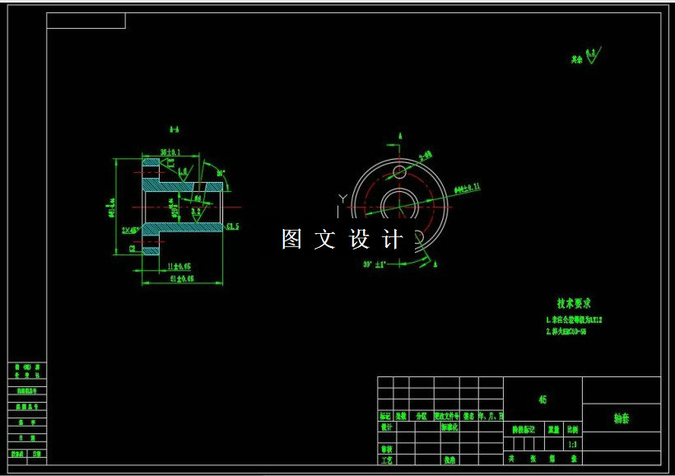This screenshot has width=675, height=476.
Task: Click the 90° angle dimension
Action: pyautogui.click(x=221, y=173)
